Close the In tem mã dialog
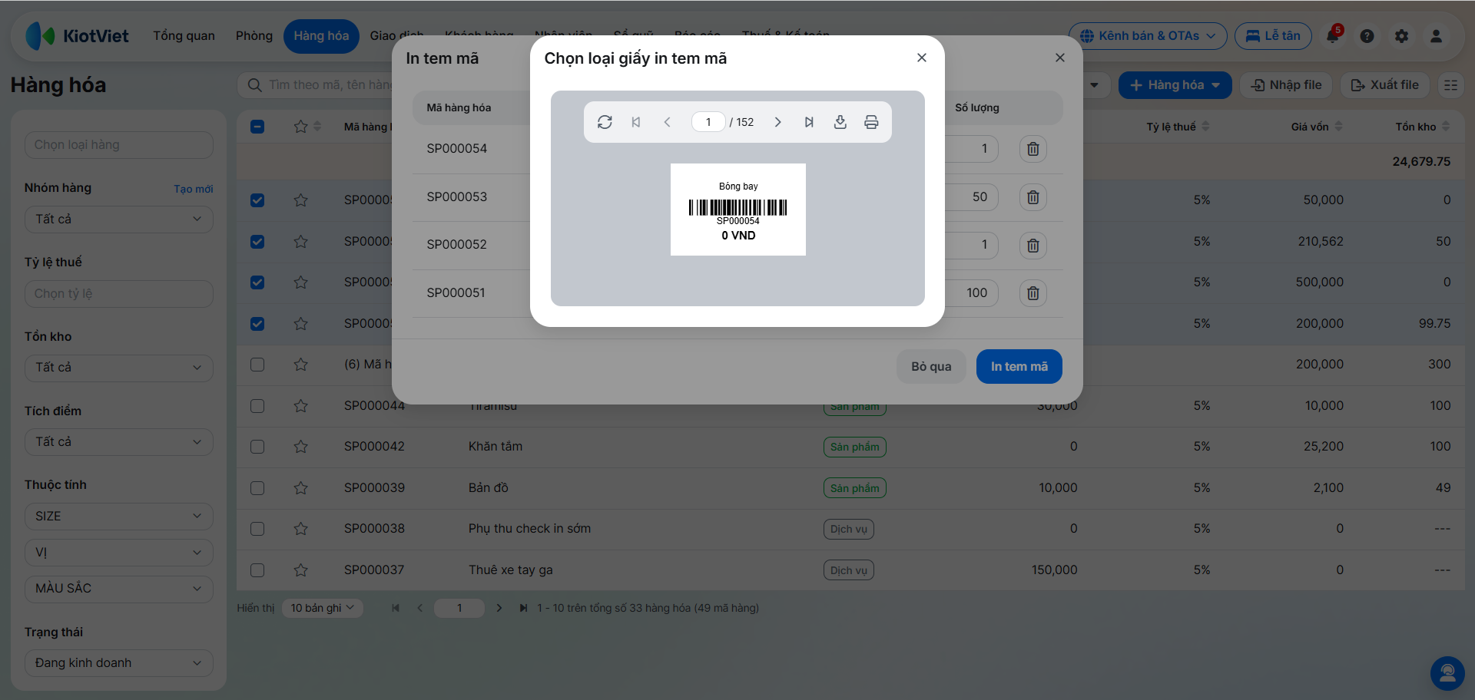The width and height of the screenshot is (1475, 700). 1060,58
